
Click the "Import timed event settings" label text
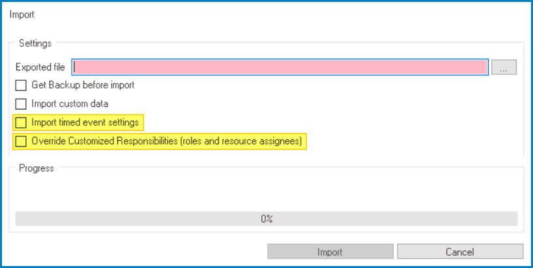[x=85, y=122]
